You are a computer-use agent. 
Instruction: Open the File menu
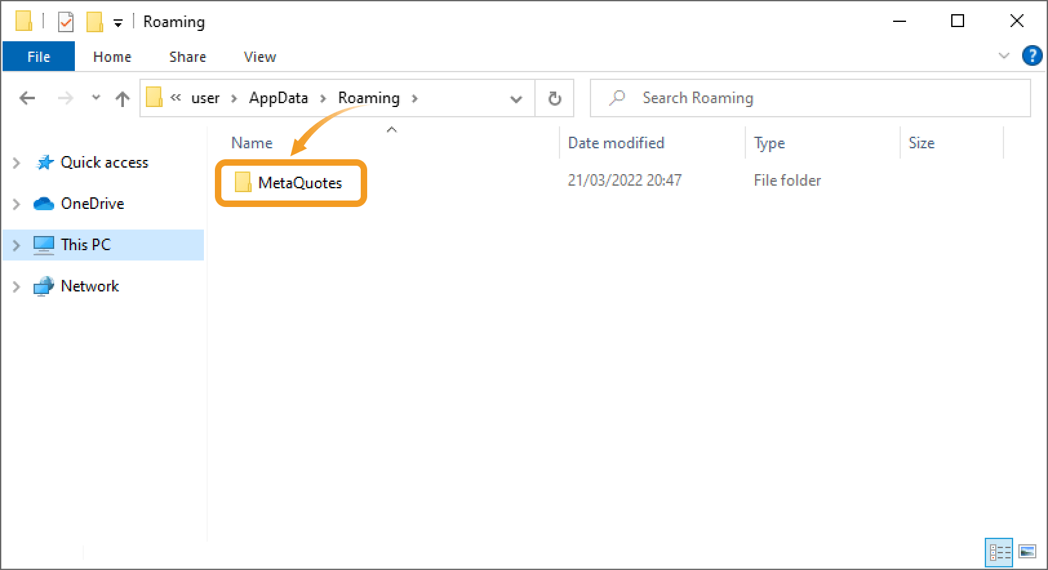pos(39,57)
